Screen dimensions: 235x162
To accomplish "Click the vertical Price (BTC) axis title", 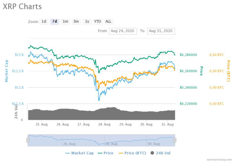I will (228, 71).
